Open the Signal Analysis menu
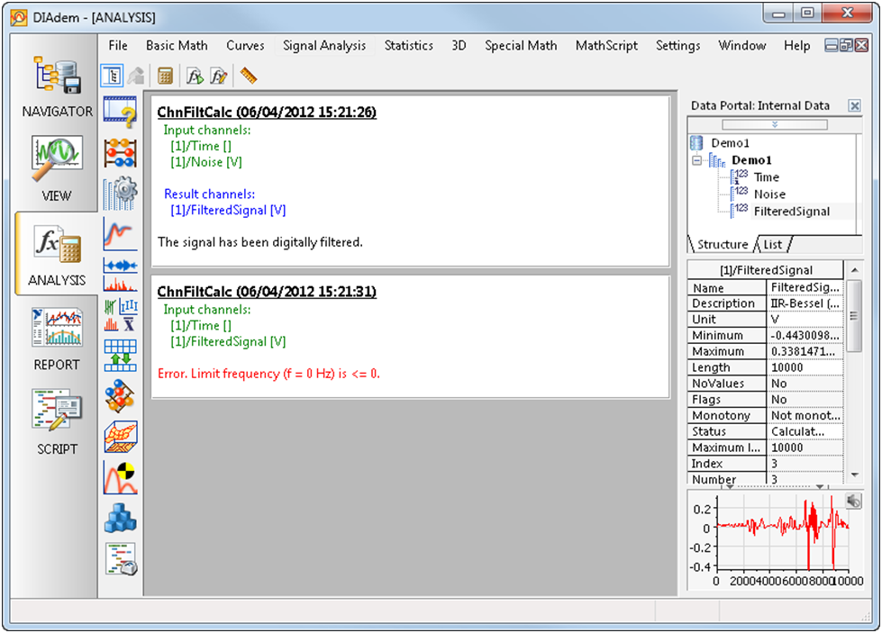The height and width of the screenshot is (633, 882). (324, 45)
